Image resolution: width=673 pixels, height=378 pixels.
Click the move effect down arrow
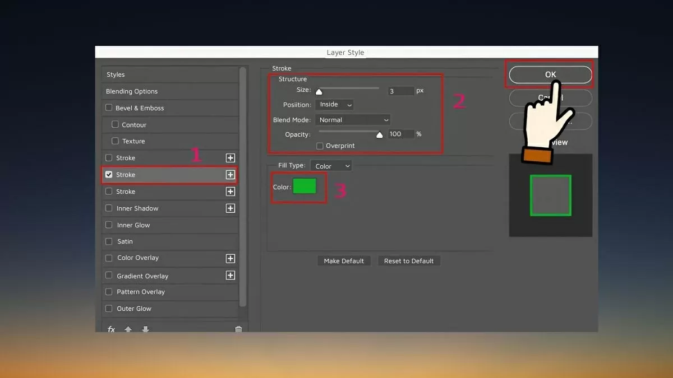click(145, 329)
